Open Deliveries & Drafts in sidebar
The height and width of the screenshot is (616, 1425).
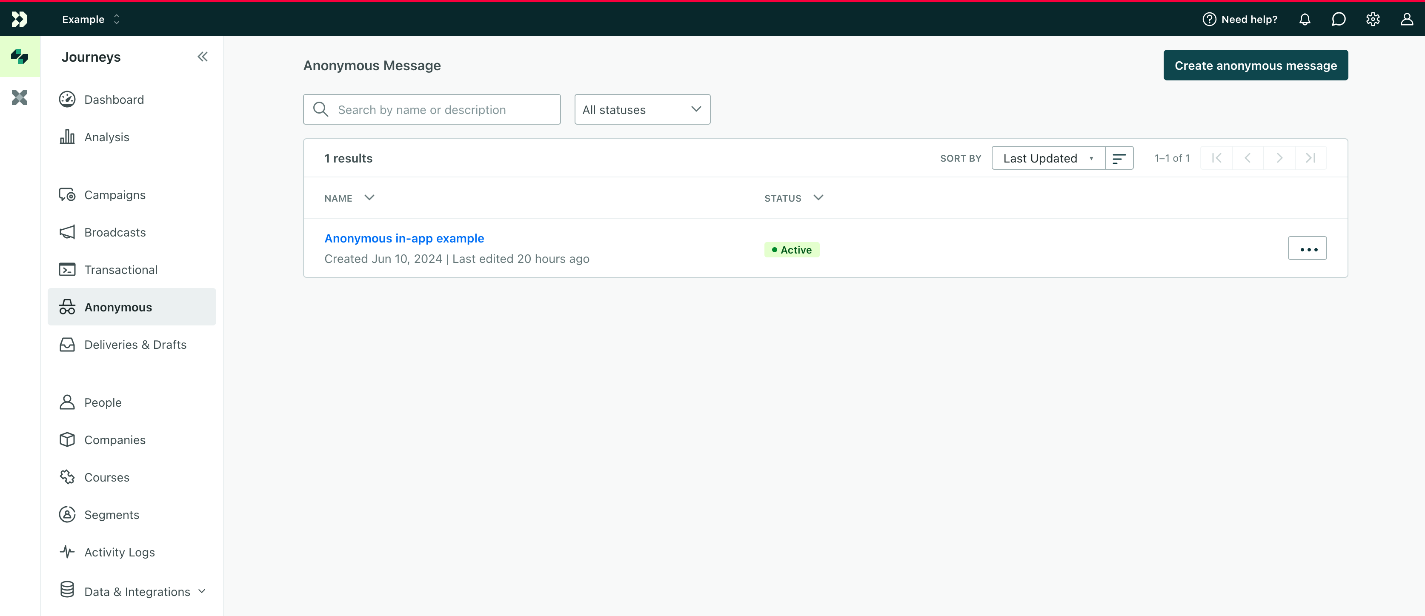(x=132, y=345)
